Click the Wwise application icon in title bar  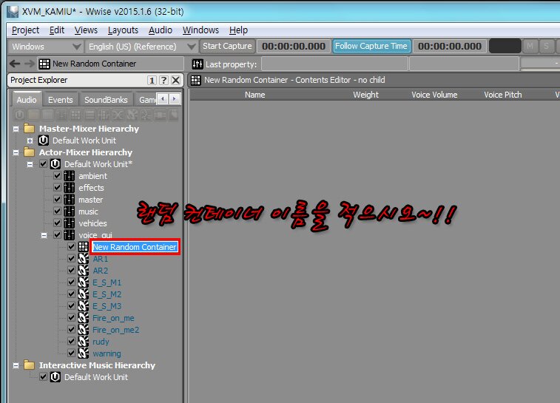13,11
